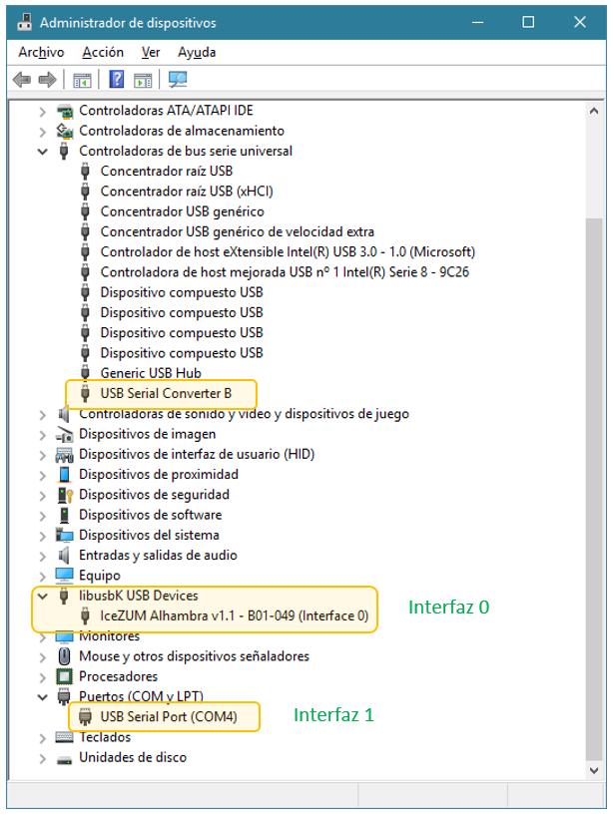Click the Teclados keyboard icon

click(x=64, y=737)
